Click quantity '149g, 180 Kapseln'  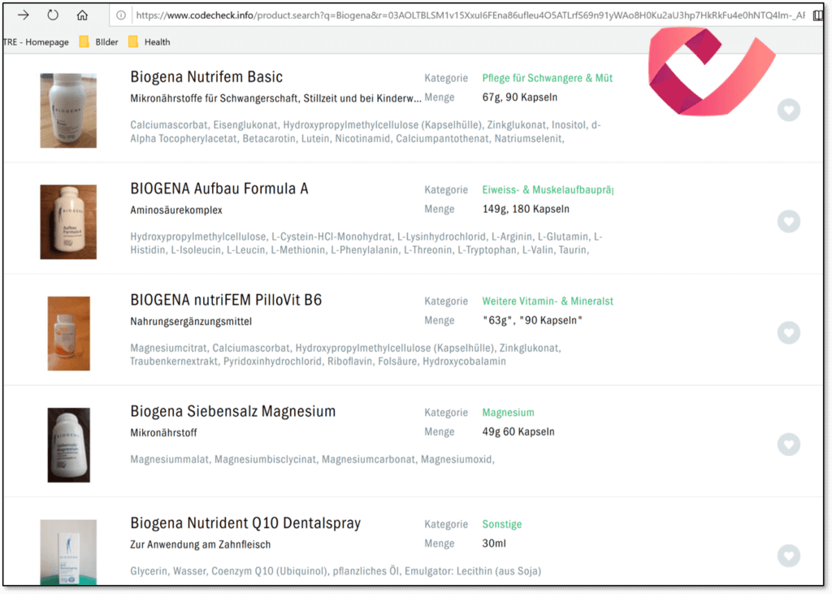(526, 209)
